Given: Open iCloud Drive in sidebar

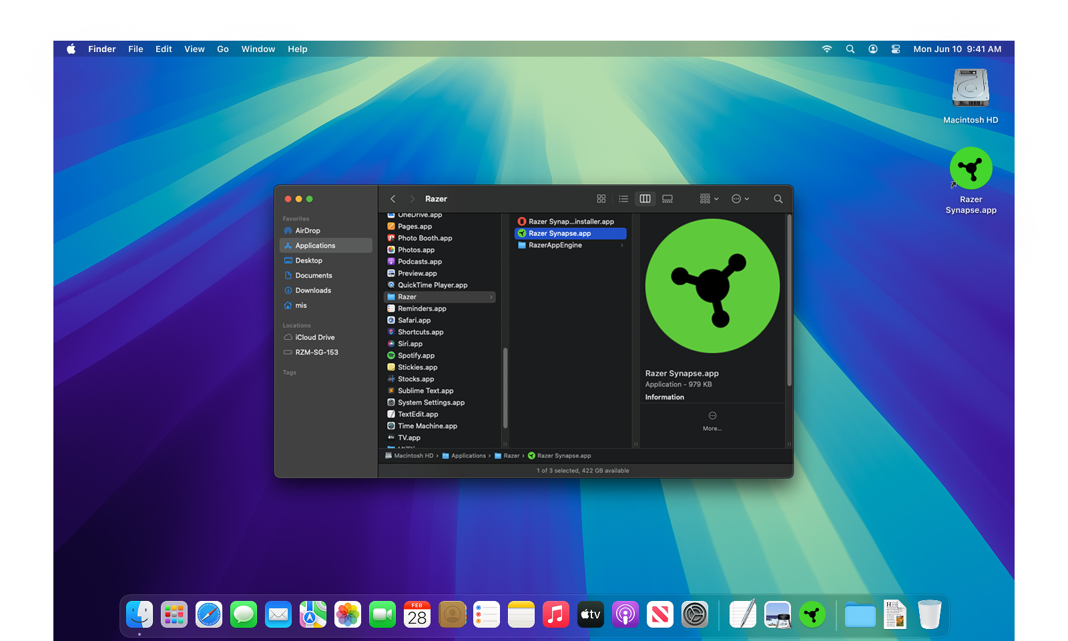Looking at the screenshot, I should tap(326, 338).
